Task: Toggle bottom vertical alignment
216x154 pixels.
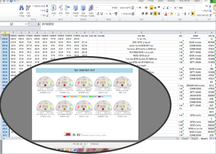Action: pos(151,8)
